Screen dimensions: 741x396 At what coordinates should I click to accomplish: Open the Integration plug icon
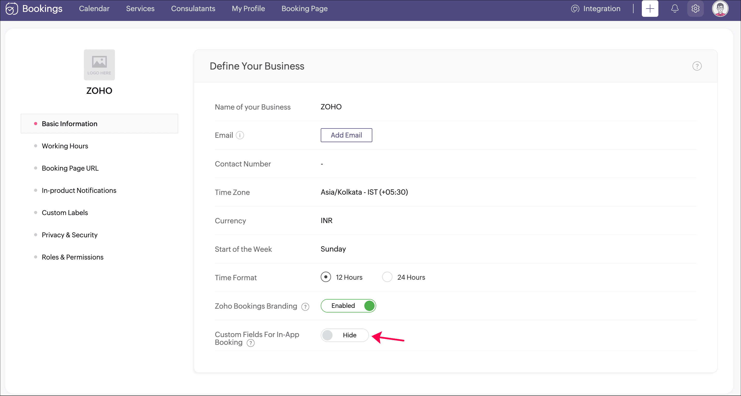pos(575,9)
